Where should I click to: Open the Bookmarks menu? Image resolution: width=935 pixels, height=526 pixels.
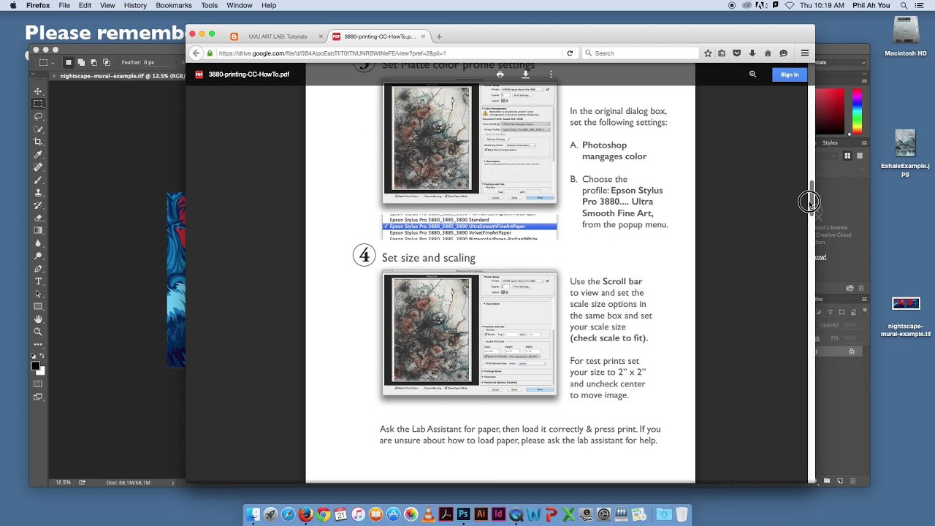pos(174,5)
